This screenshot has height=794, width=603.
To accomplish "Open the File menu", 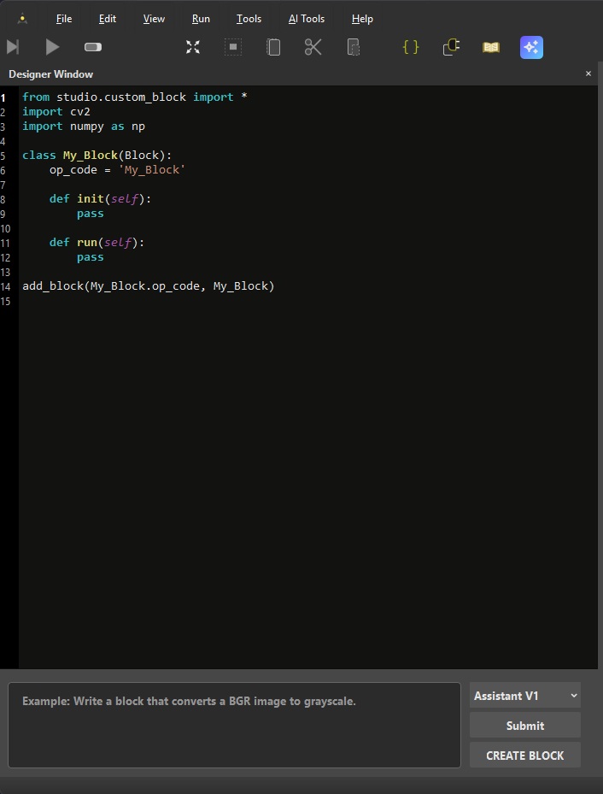I will (x=64, y=19).
